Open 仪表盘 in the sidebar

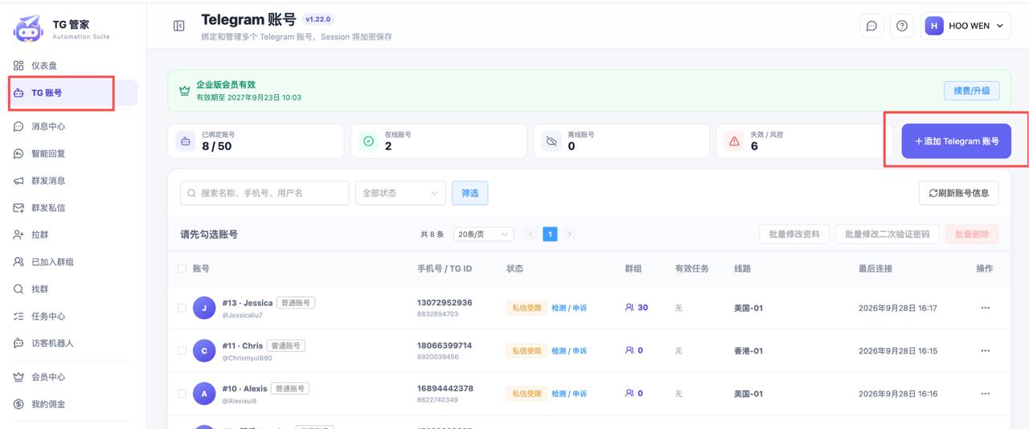(x=43, y=65)
